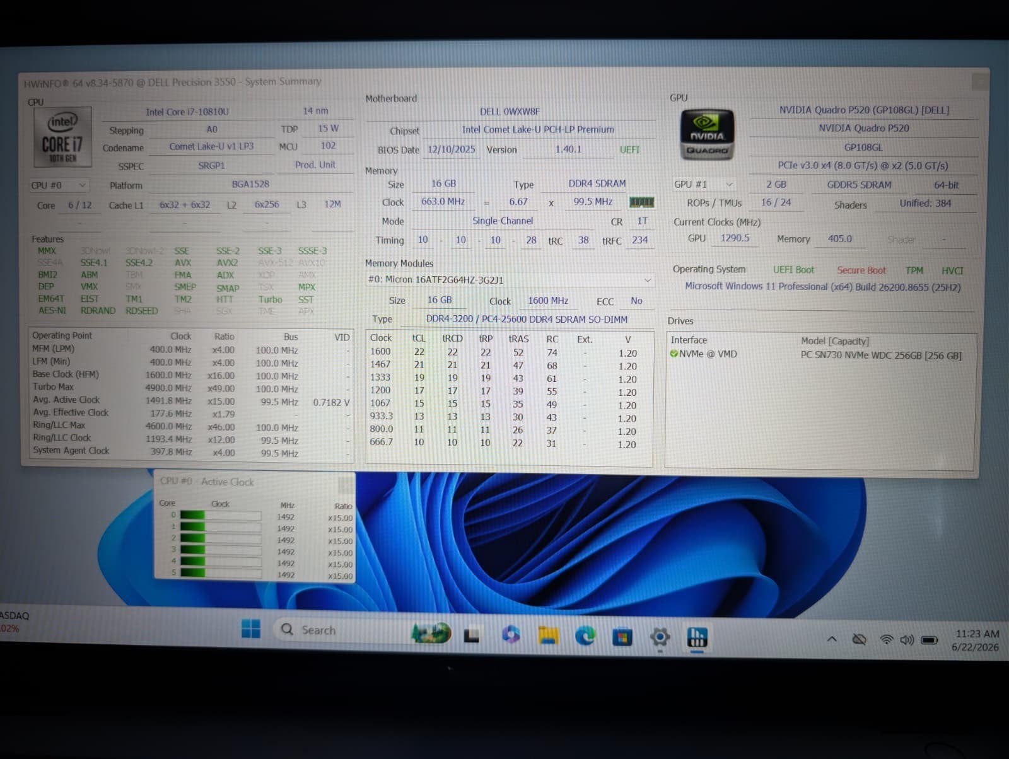Click the volume speaker tray icon

pos(907,640)
